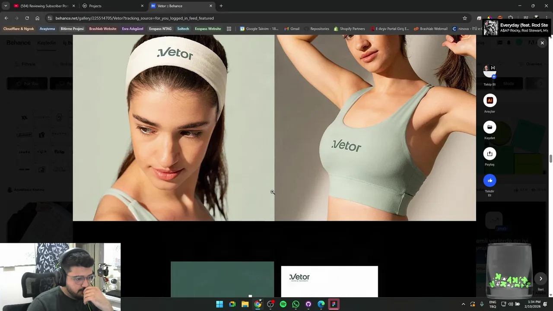This screenshot has width=553, height=311.
Task: Open the ENG TRQ language switcher
Action: click(493, 304)
